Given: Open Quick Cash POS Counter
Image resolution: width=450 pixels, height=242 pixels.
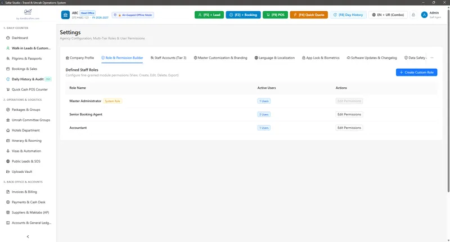Looking at the screenshot, I should (28, 89).
